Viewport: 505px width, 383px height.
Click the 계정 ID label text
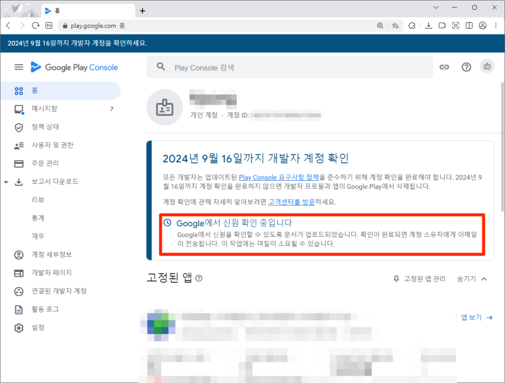238,115
